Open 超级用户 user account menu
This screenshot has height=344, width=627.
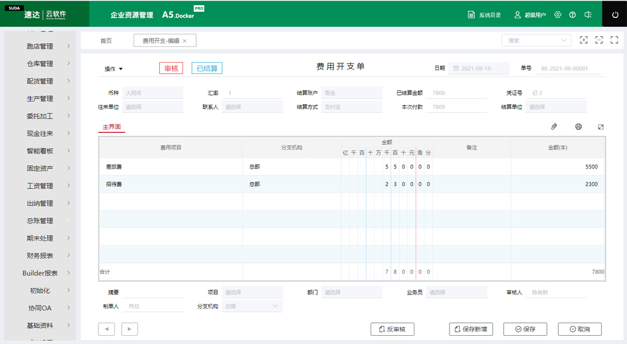pos(530,15)
